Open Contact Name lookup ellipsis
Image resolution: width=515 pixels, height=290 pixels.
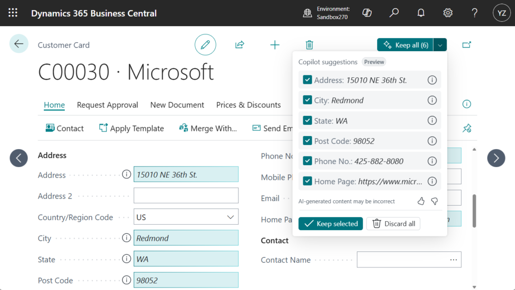click(454, 260)
